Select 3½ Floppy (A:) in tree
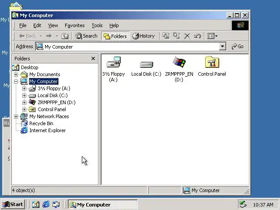 (54, 88)
